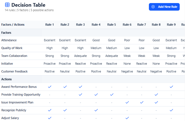Toggle Issue Improvement Plan checkmark for Rule 7

(142, 102)
